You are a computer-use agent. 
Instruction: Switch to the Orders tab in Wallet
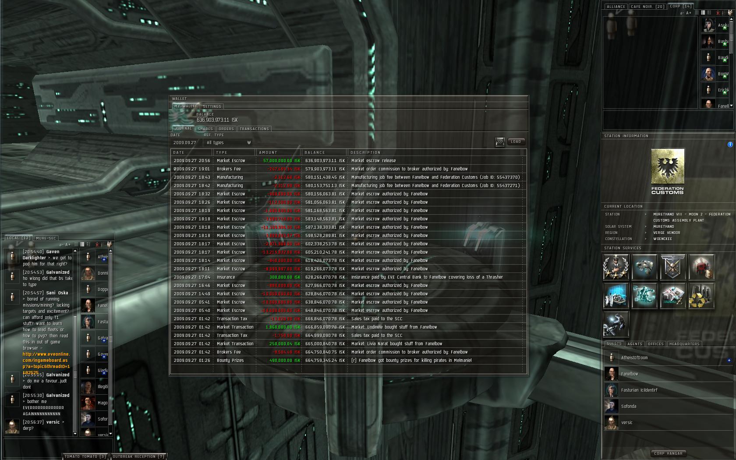(x=226, y=129)
